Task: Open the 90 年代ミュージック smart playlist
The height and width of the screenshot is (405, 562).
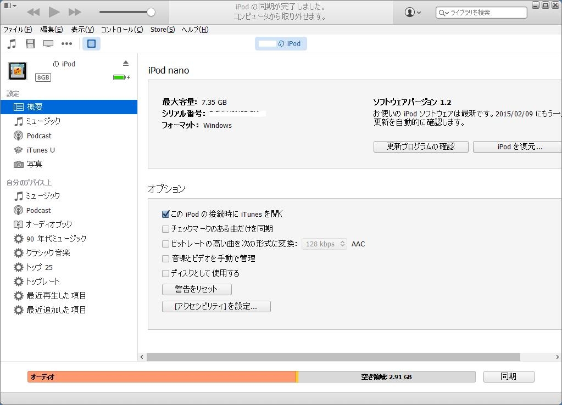Action: point(69,239)
